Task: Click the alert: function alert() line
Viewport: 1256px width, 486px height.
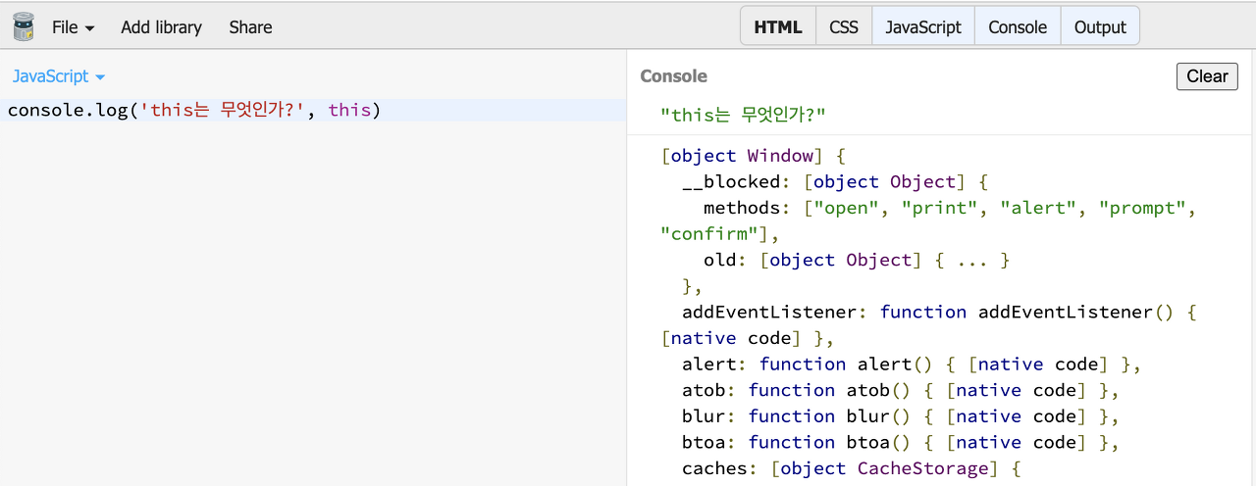Action: tap(912, 364)
